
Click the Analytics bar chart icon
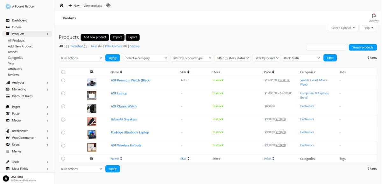8,82
